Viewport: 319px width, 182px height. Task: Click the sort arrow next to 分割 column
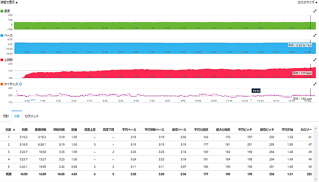coord(15,129)
